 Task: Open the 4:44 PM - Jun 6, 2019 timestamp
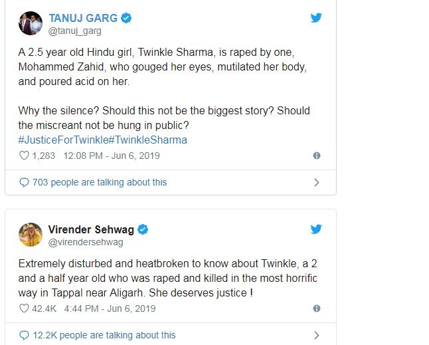point(109,308)
